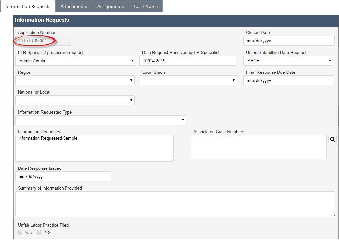Click the Information Requested Type label
Viewport: 339px width, 240px height.
(x=45, y=112)
